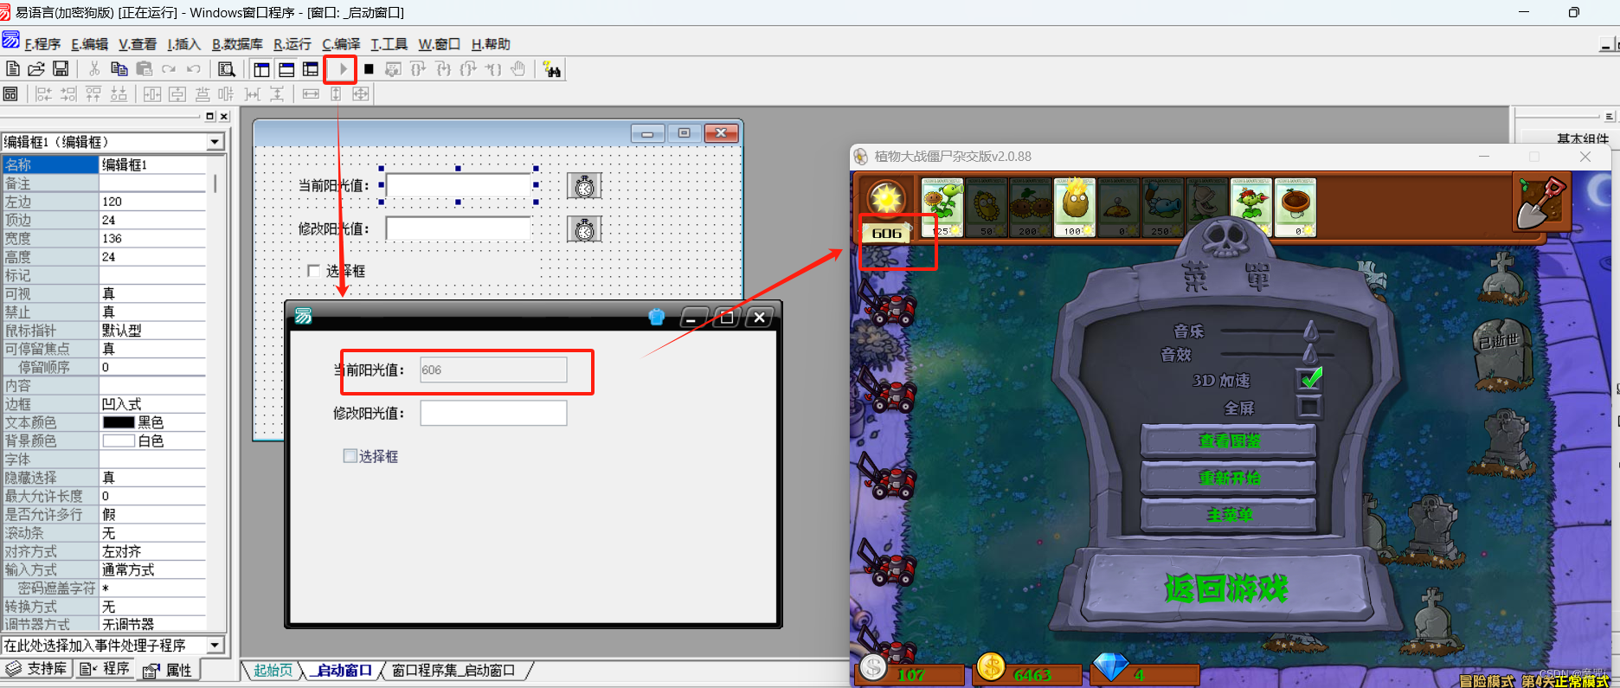
Task: Click the Open file toolbar icon
Action: 36,69
